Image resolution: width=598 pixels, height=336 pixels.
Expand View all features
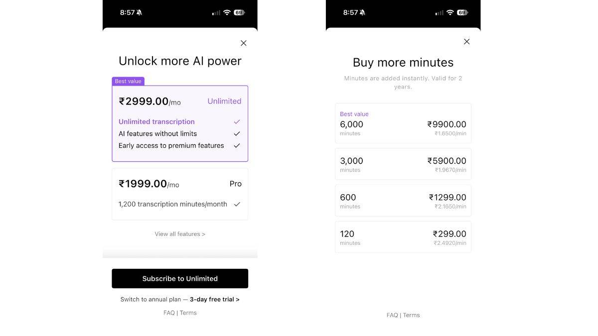tap(180, 234)
